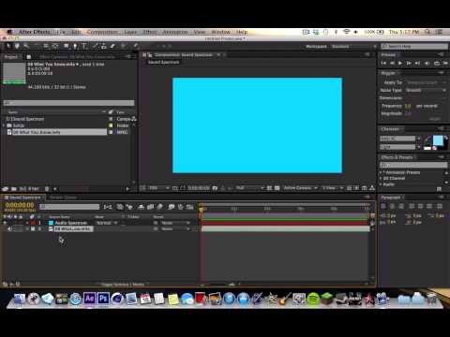
Task: Click the Play button in Preview panel
Action: click(400, 63)
